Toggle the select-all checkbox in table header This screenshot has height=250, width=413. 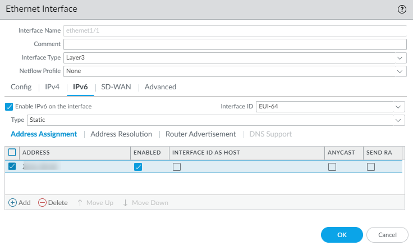[12, 152]
